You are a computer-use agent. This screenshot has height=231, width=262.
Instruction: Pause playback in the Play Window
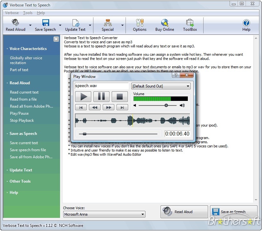pyautogui.click(x=101, y=96)
